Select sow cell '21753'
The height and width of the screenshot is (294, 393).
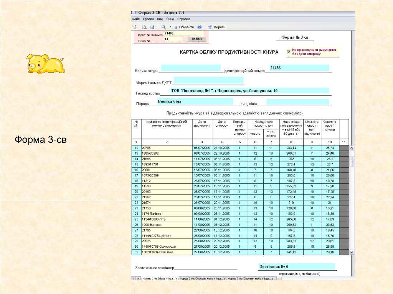pos(167,208)
